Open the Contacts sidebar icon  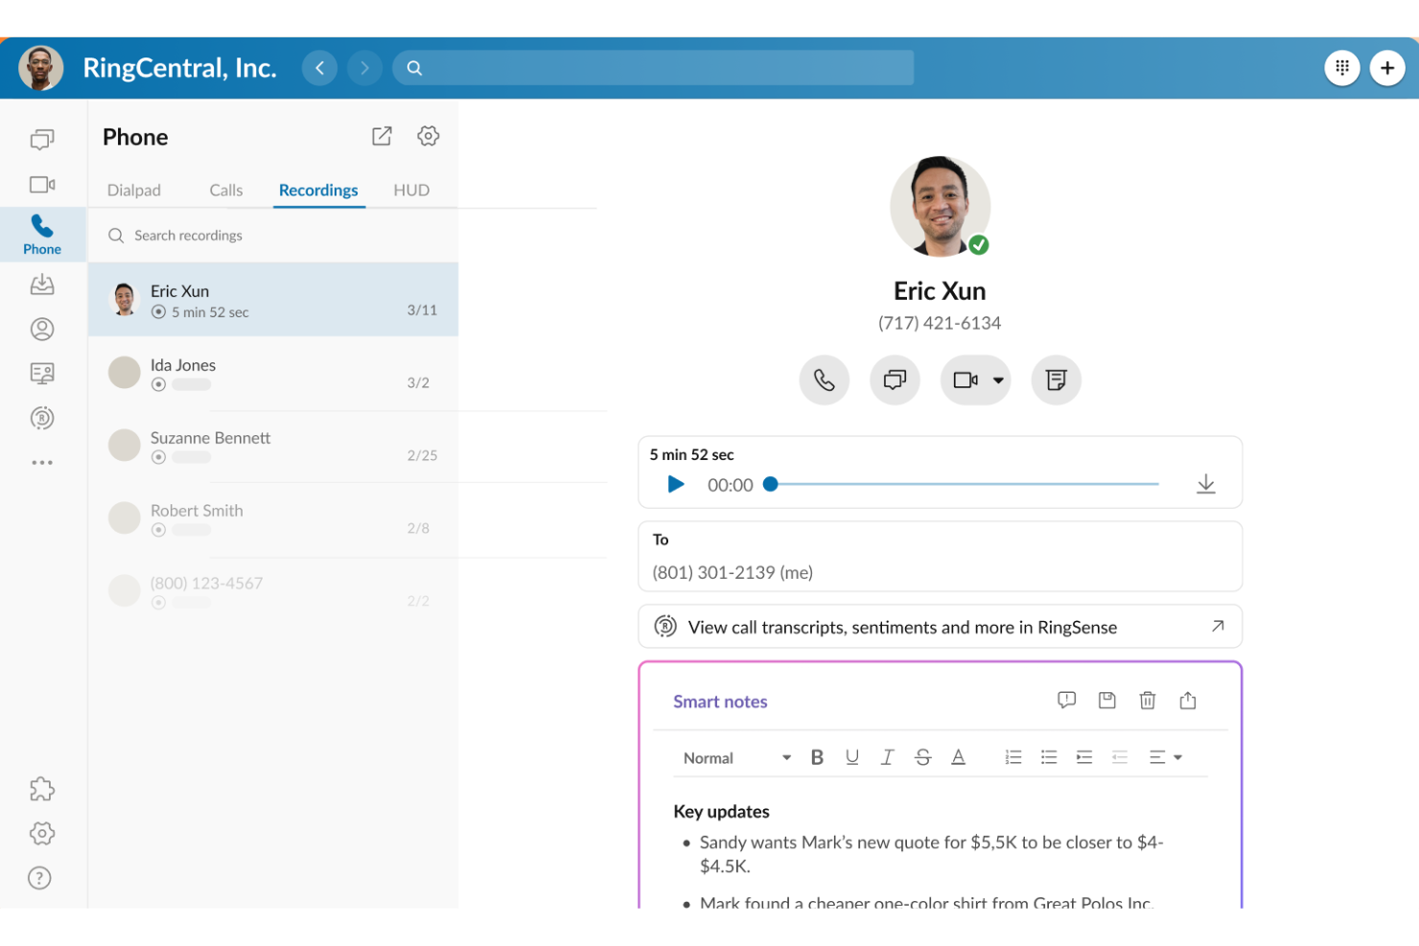[42, 329]
